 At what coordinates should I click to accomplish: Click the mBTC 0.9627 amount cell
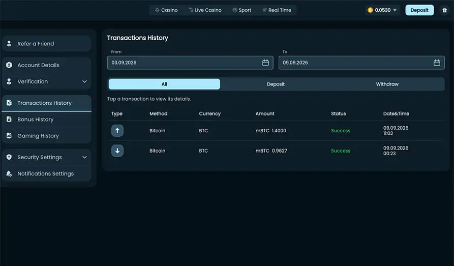click(x=271, y=151)
